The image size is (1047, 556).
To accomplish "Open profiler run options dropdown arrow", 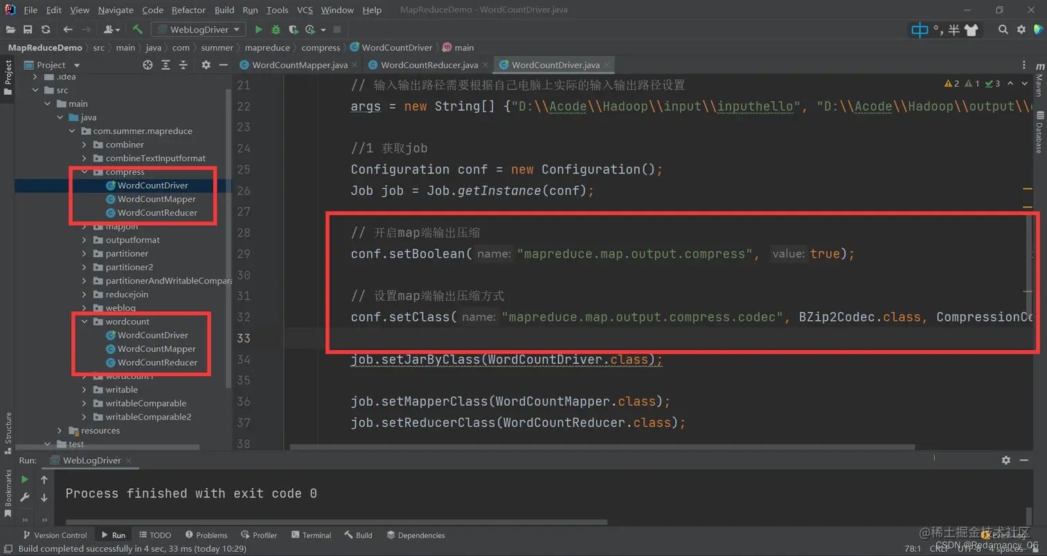I will [x=323, y=30].
